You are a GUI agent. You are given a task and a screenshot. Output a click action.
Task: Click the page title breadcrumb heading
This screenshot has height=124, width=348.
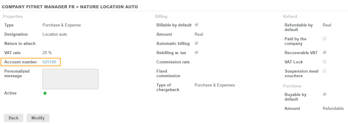pyautogui.click(x=70, y=6)
